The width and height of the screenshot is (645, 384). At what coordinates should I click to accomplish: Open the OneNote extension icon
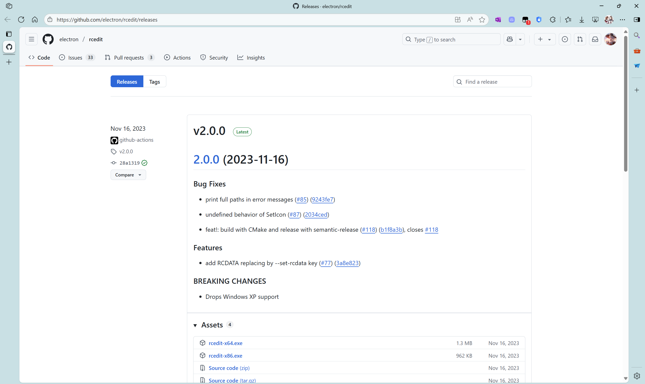coord(498,20)
